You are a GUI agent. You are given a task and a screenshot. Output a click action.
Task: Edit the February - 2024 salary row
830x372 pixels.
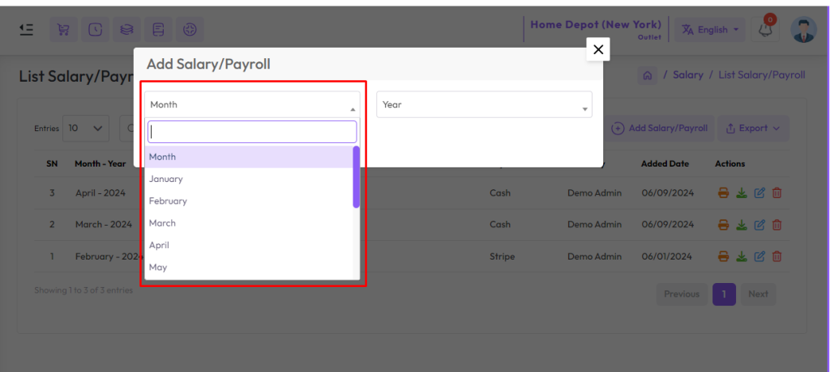pos(759,257)
